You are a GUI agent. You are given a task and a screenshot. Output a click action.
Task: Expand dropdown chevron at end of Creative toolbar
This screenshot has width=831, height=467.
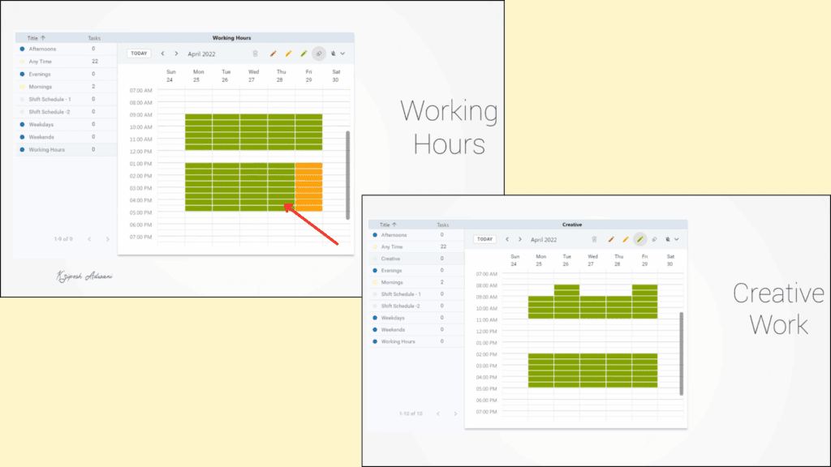675,239
